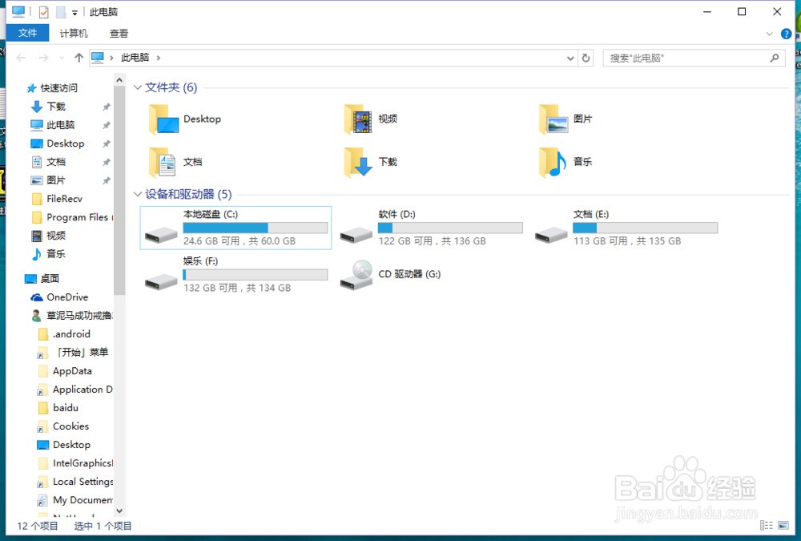This screenshot has width=801, height=541.
Task: Open the address bar dropdown arrow
Action: tap(570, 58)
